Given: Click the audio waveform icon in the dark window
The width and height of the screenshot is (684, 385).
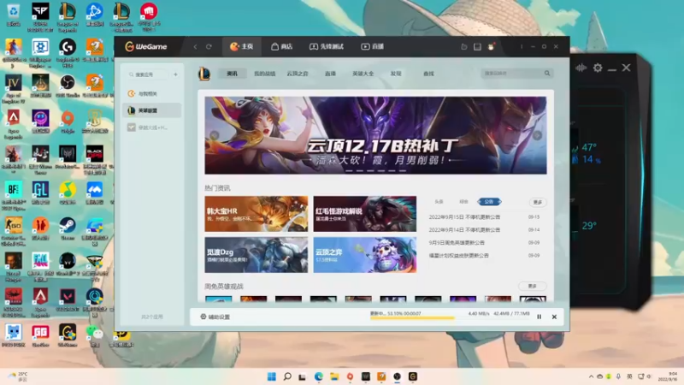Looking at the screenshot, I should tap(581, 68).
